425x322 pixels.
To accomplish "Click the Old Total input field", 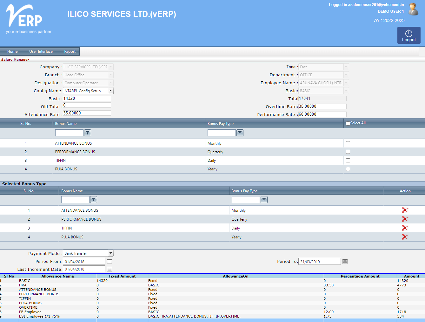I will pyautogui.click(x=87, y=105).
